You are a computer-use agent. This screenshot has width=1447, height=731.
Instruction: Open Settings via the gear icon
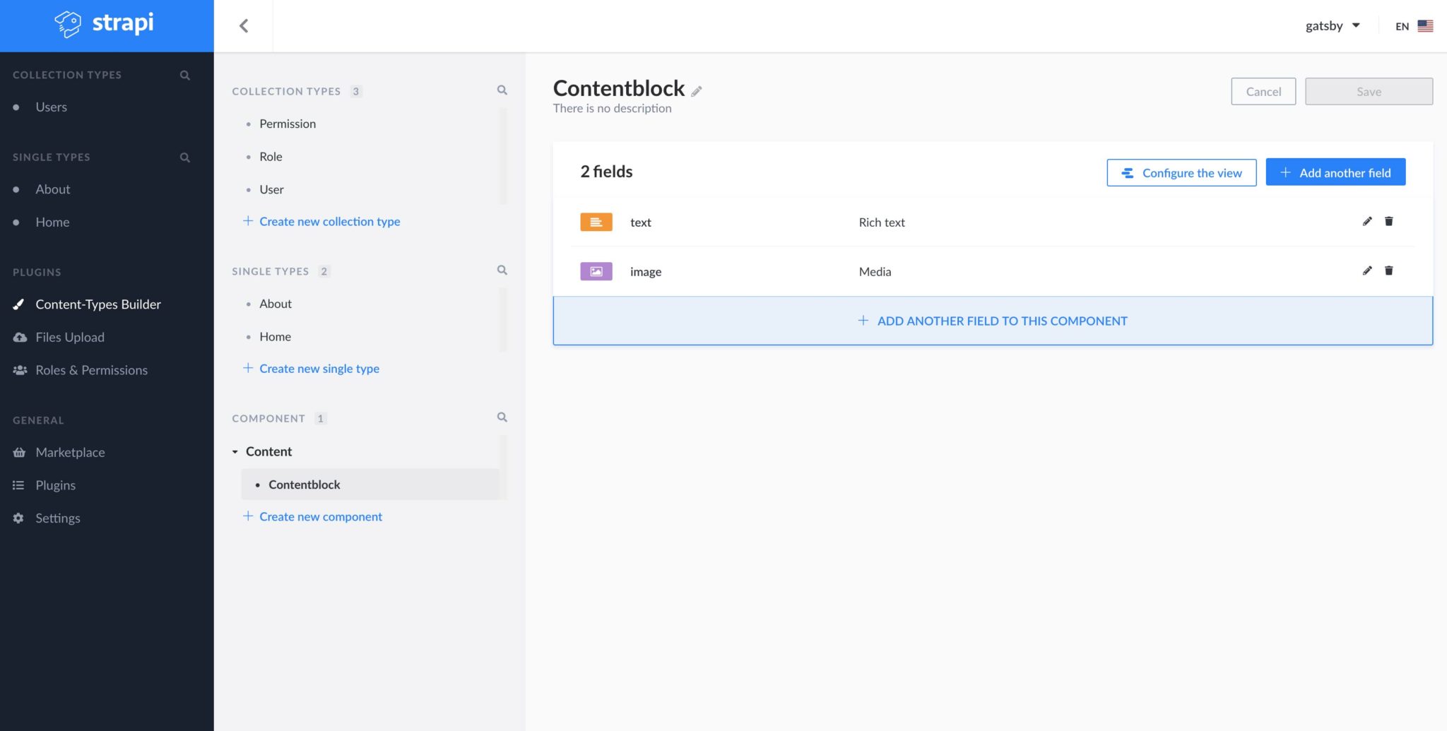18,518
